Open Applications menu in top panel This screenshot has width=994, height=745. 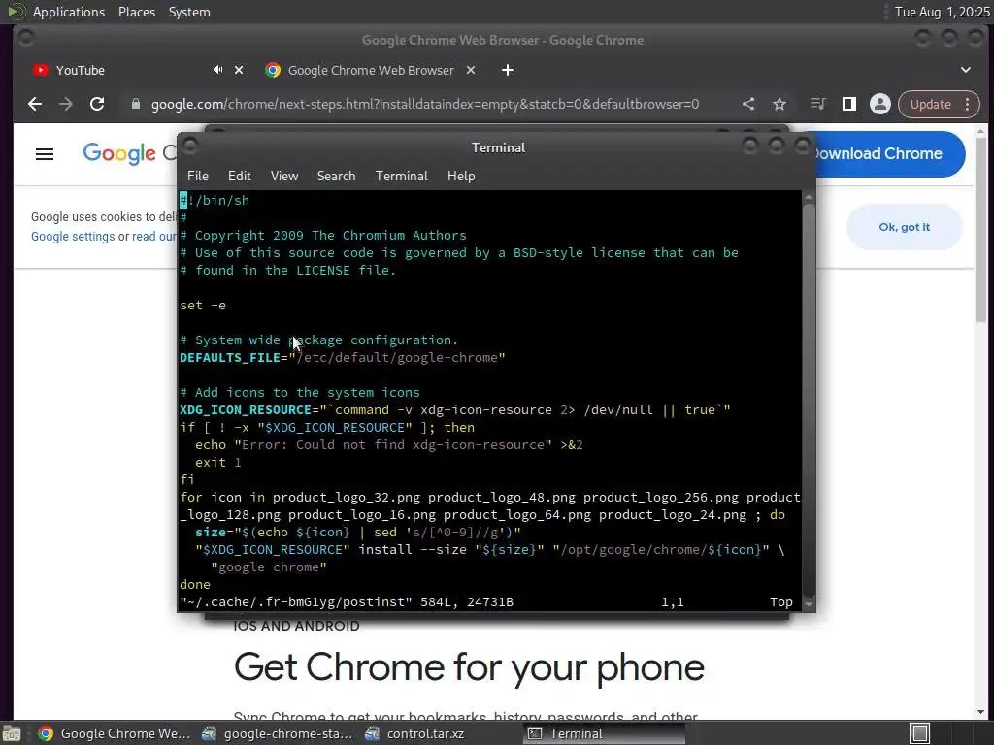tap(69, 12)
